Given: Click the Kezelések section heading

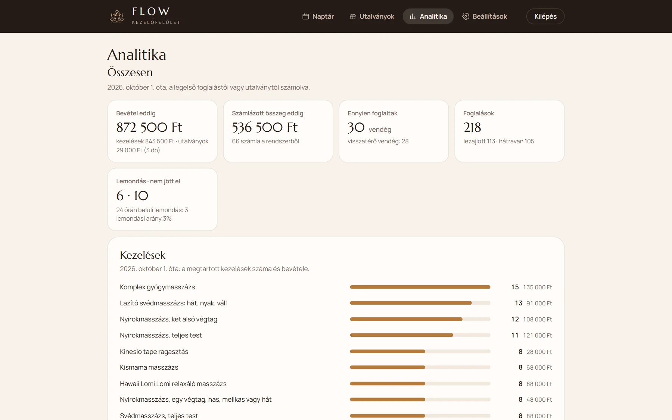Looking at the screenshot, I should pyautogui.click(x=143, y=255).
